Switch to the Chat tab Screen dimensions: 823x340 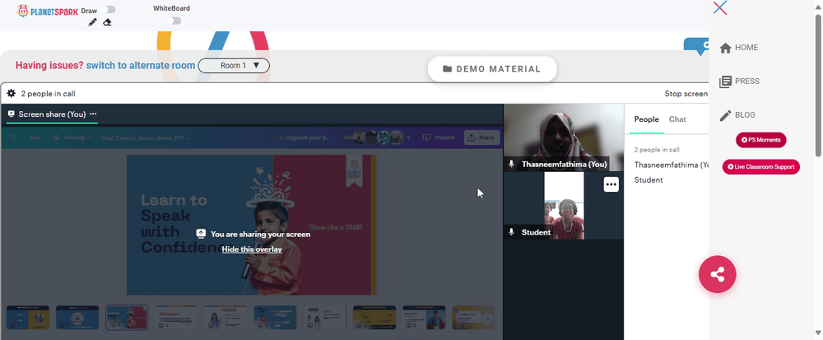point(677,119)
